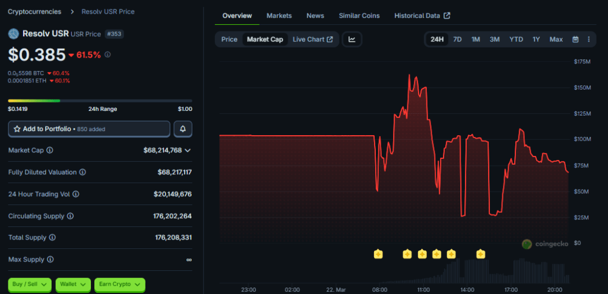Open the Historical Data tab
Screen dimensions: 608x294
[x=422, y=15]
